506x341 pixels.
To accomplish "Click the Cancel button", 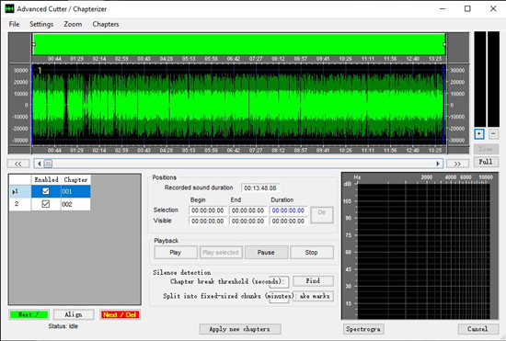I will (477, 329).
